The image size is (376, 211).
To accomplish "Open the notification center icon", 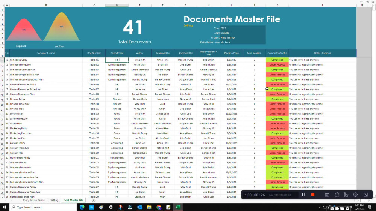I will point(370,207).
